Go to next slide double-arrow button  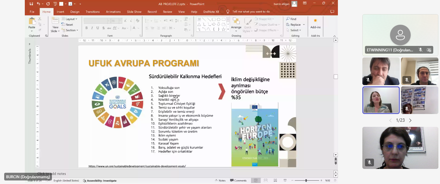(336, 163)
